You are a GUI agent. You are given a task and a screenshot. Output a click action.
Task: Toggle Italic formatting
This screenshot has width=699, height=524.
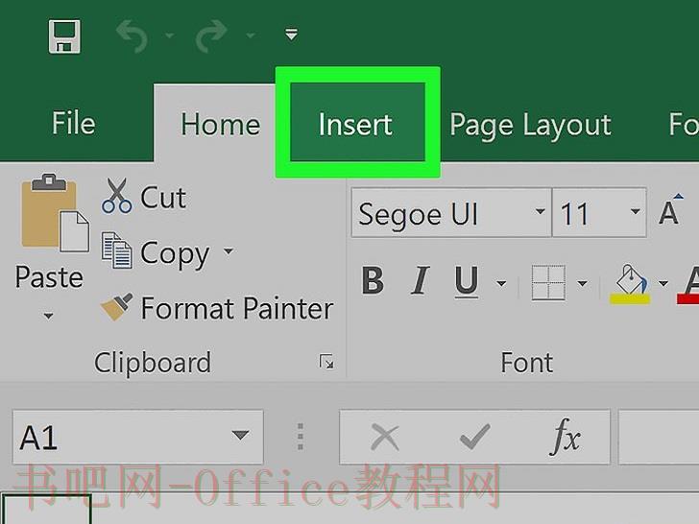(420, 281)
